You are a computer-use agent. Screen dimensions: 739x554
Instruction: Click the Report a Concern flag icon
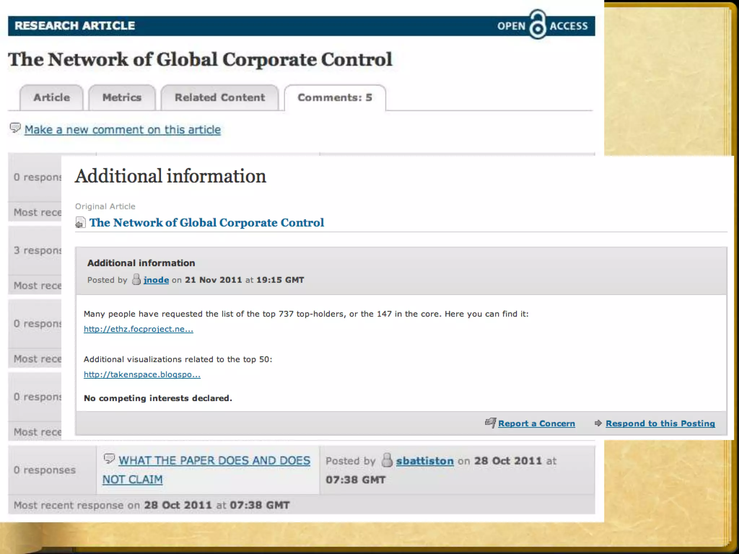coord(490,423)
